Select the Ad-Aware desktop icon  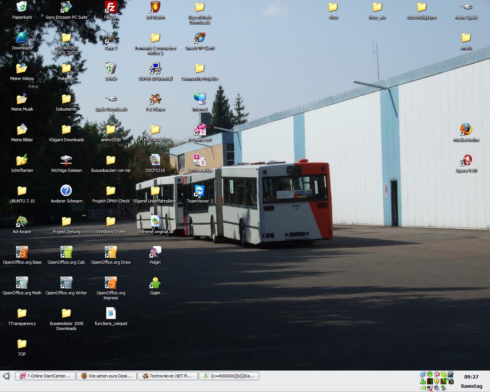pyautogui.click(x=22, y=222)
